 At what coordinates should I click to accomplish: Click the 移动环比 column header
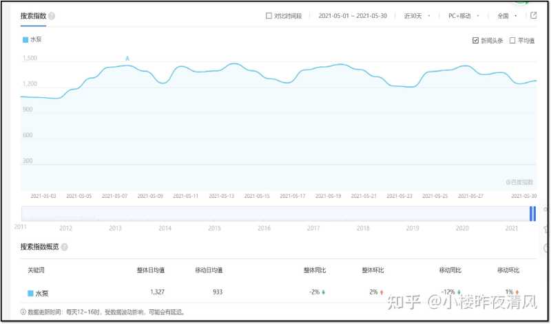pyautogui.click(x=508, y=270)
